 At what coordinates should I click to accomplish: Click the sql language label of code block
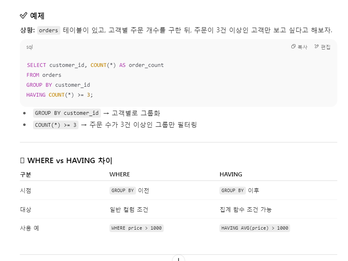[29, 47]
